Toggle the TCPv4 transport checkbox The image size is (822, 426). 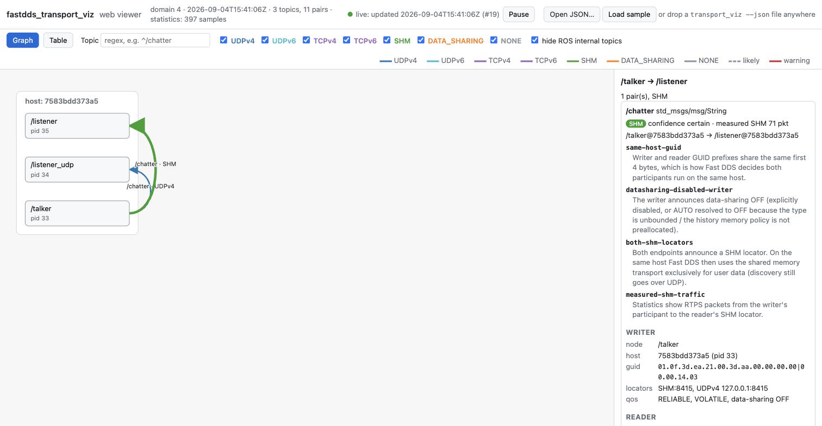coord(306,40)
